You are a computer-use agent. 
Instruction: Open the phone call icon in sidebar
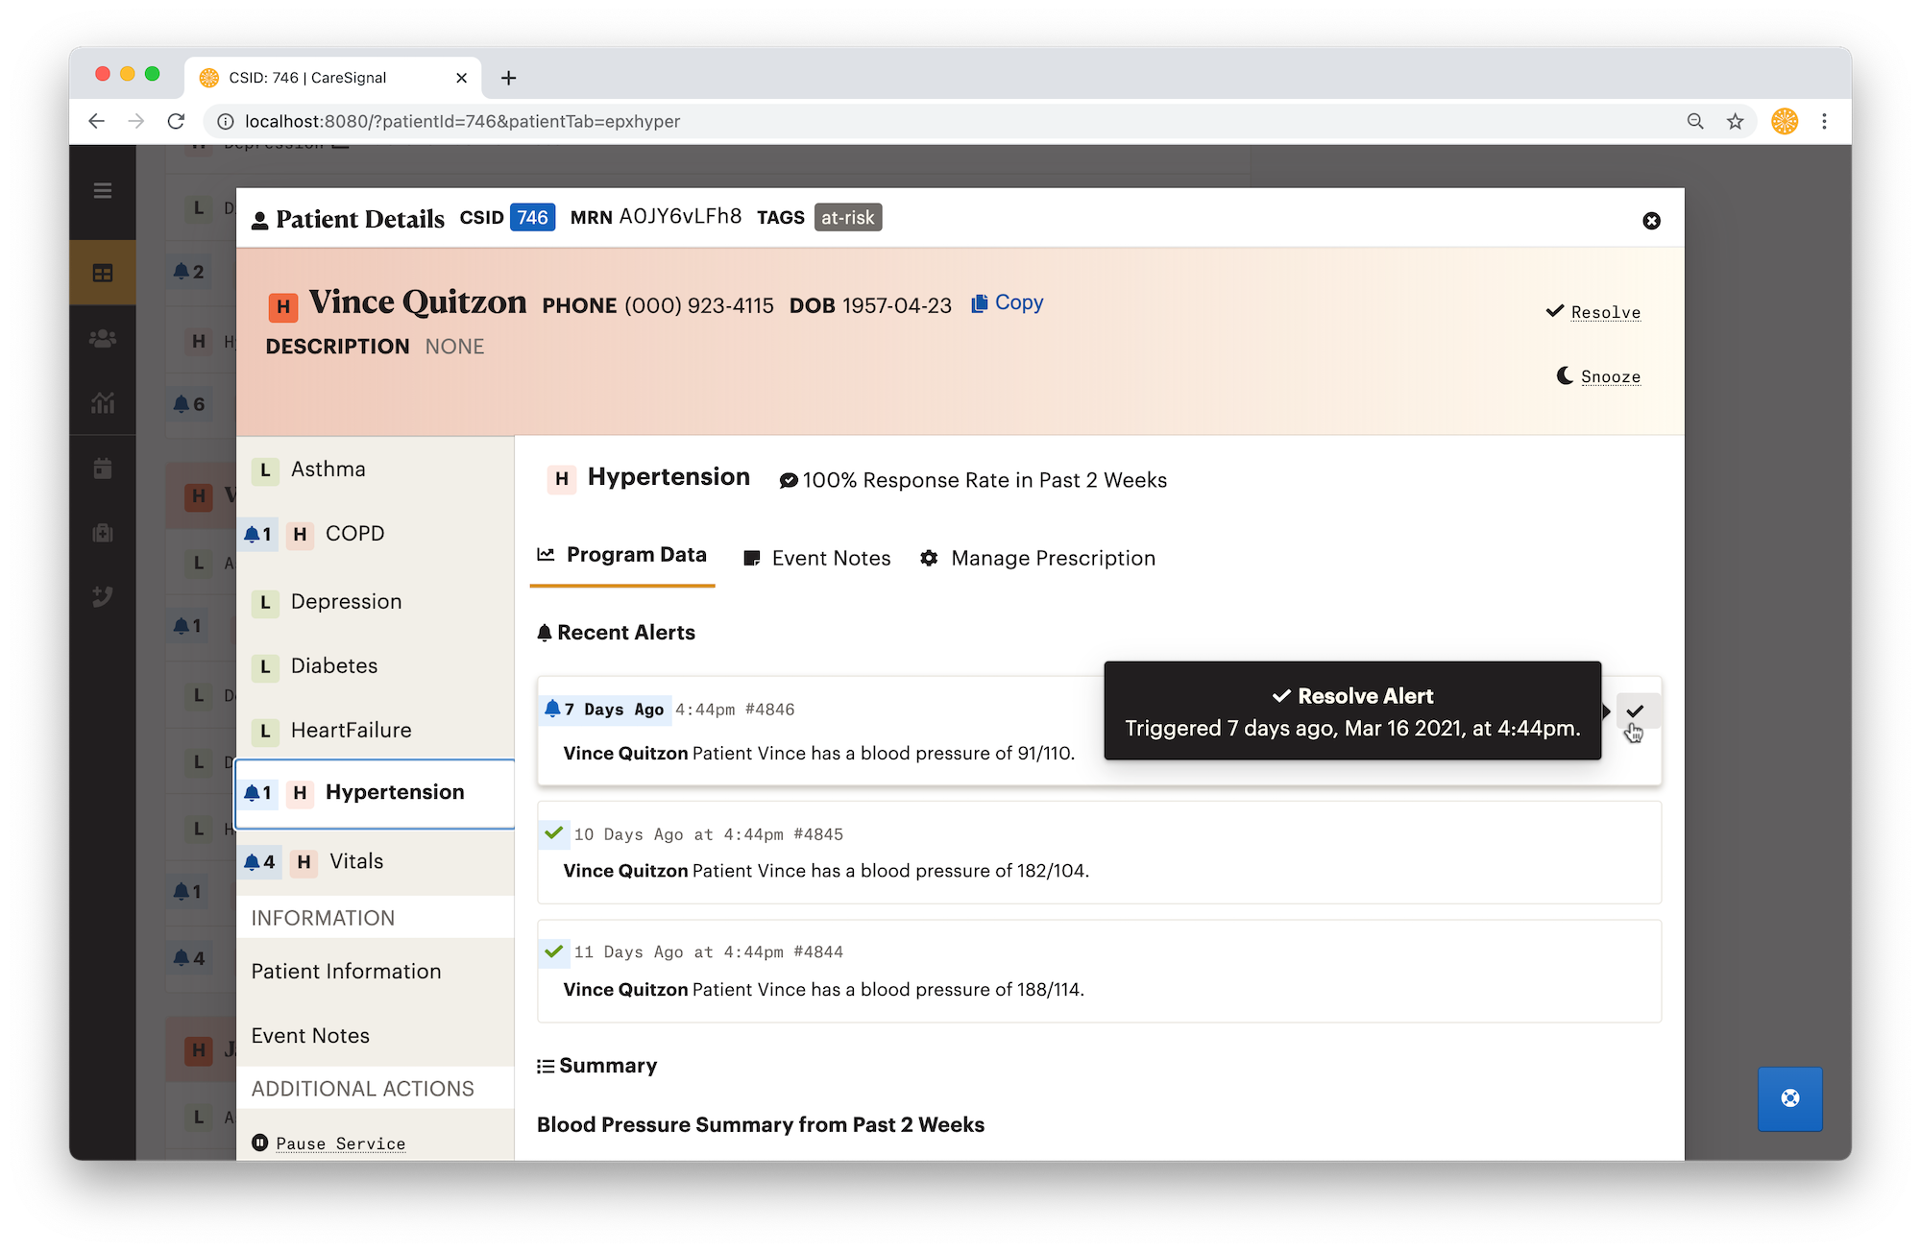pyautogui.click(x=103, y=597)
